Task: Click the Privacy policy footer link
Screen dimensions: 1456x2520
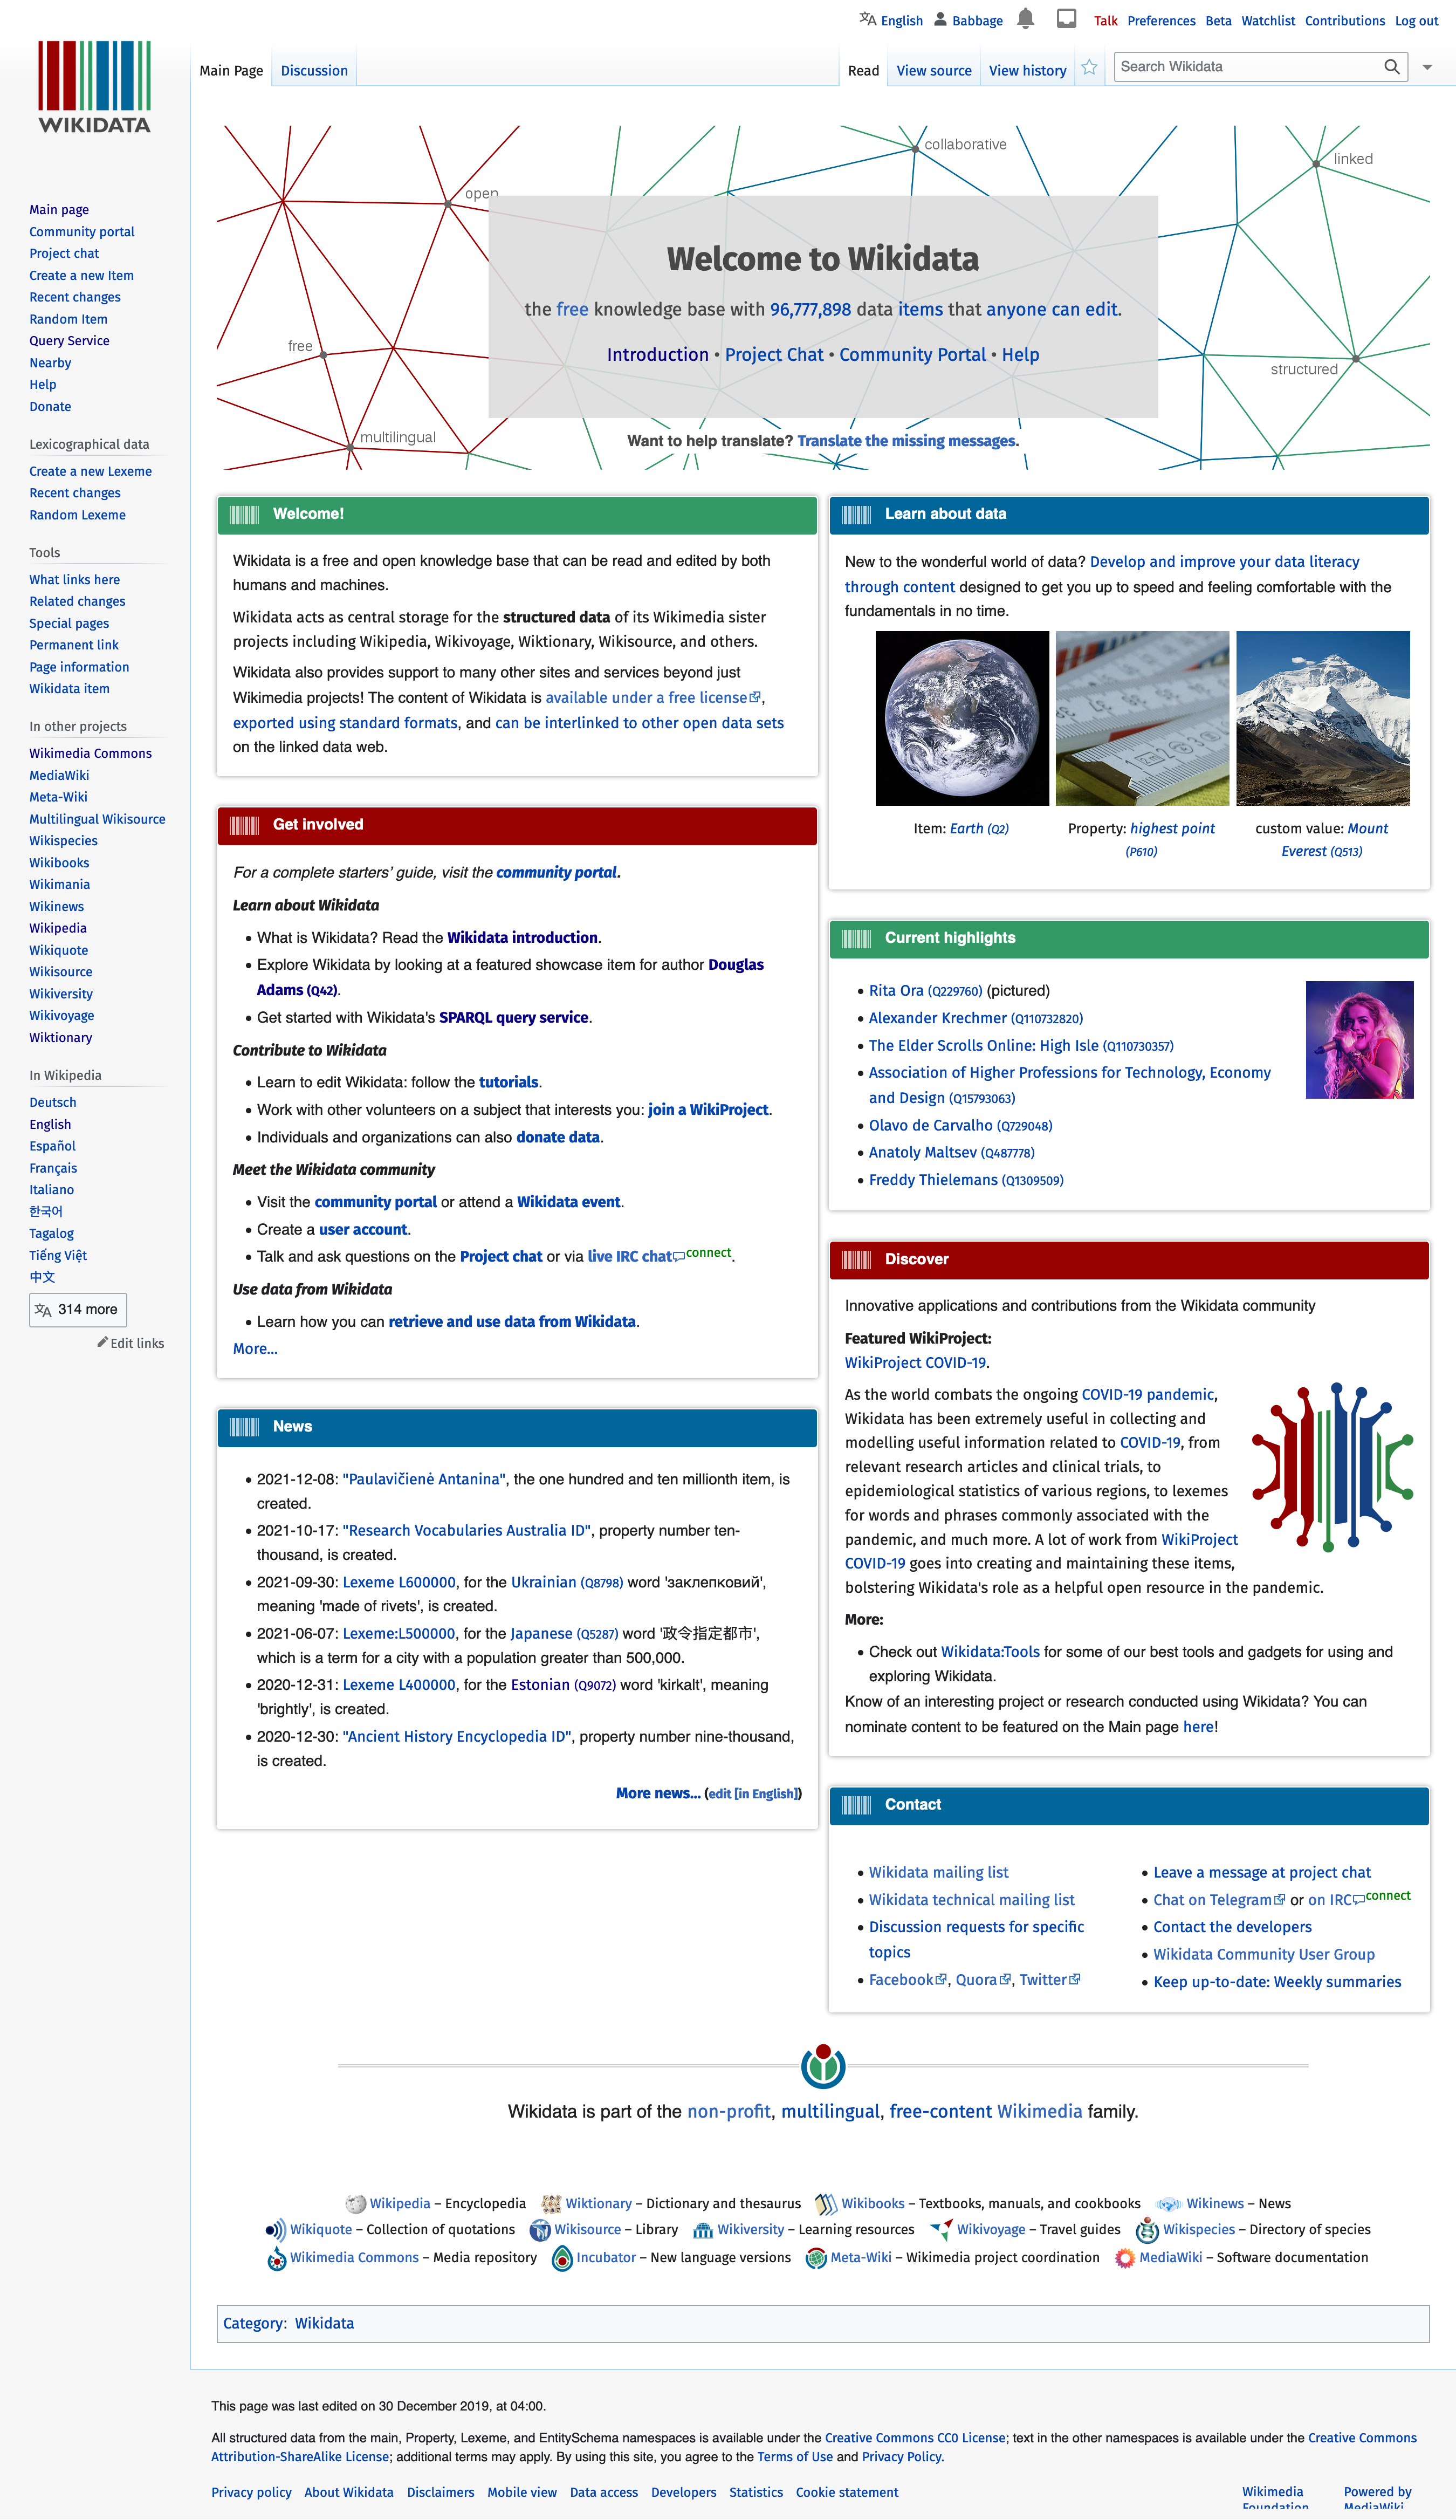Action: point(251,2492)
